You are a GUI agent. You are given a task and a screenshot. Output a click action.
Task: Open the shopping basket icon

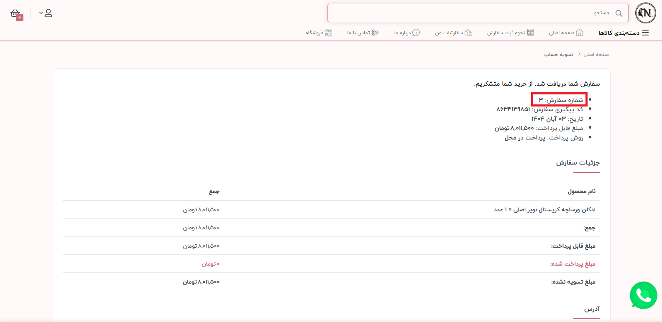coord(16,14)
